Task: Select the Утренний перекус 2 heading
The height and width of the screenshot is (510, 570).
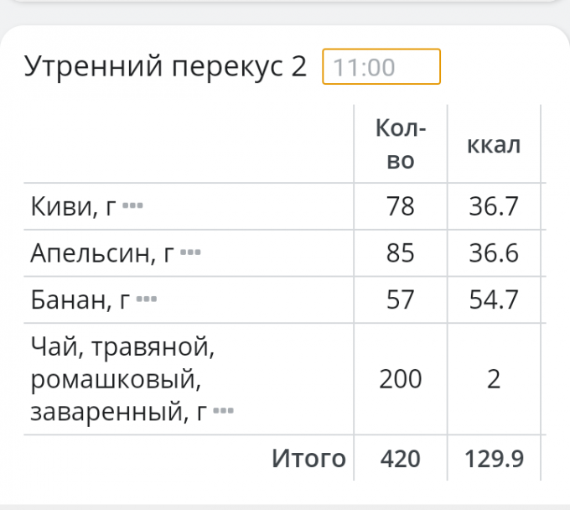Action: (x=166, y=66)
